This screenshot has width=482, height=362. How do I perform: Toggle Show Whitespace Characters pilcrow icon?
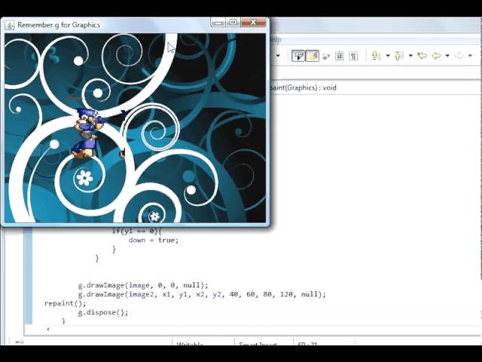pyautogui.click(x=353, y=56)
